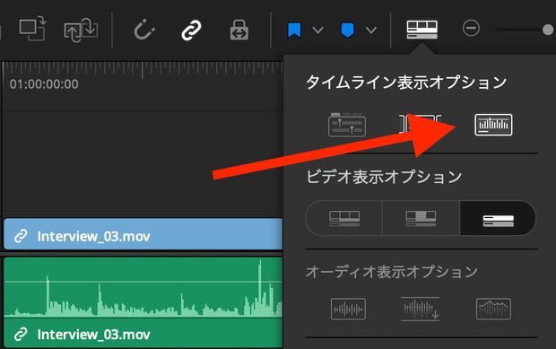
Task: Select the thumbnail video view option
Action: pyautogui.click(x=421, y=218)
